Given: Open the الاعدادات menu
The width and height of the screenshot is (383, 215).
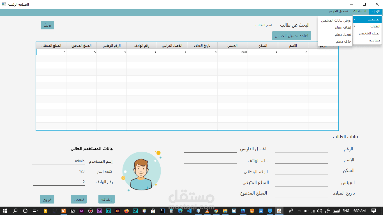Looking at the screenshot, I should click(x=360, y=11).
